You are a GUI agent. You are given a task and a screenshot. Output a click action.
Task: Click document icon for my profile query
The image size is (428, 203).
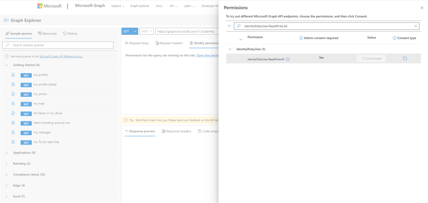[x=13, y=75]
